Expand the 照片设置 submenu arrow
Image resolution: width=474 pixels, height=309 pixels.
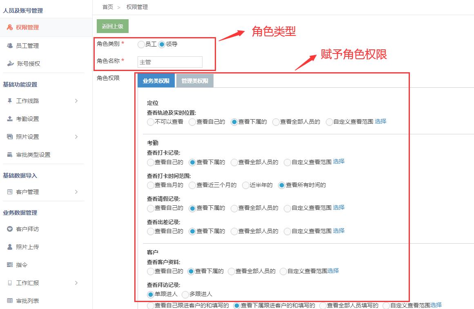click(x=76, y=137)
